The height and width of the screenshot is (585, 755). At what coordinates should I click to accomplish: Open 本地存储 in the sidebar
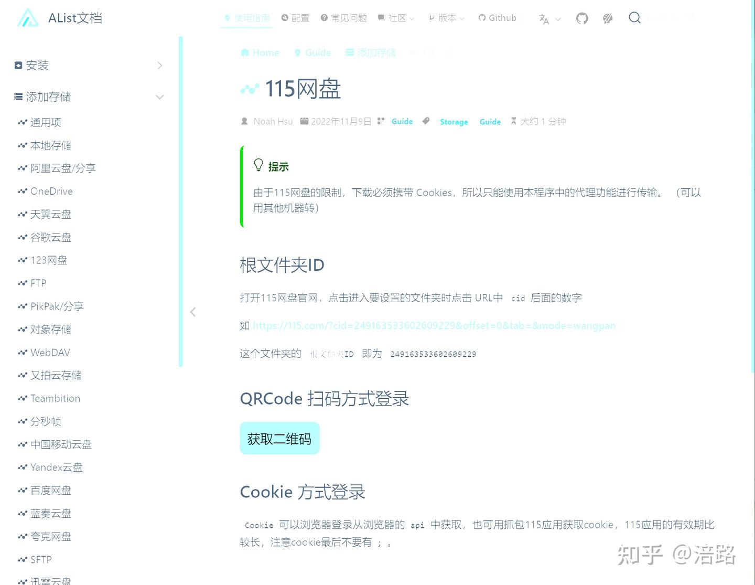(x=45, y=145)
